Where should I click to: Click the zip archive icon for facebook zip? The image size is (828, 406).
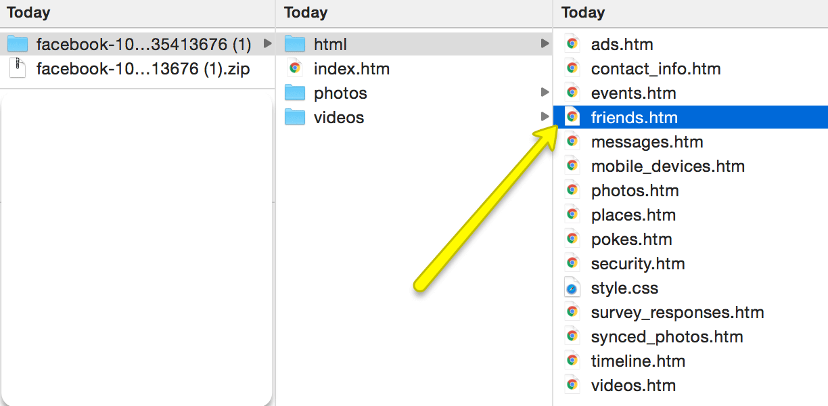18,68
